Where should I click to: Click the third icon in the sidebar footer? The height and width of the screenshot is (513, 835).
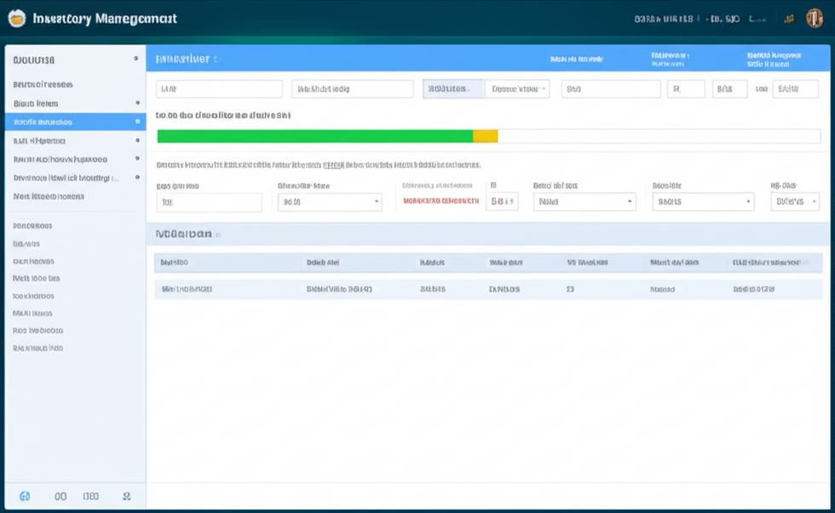[90, 496]
